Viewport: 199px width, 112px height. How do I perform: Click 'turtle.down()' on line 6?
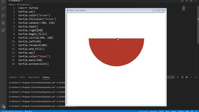pos(28,26)
